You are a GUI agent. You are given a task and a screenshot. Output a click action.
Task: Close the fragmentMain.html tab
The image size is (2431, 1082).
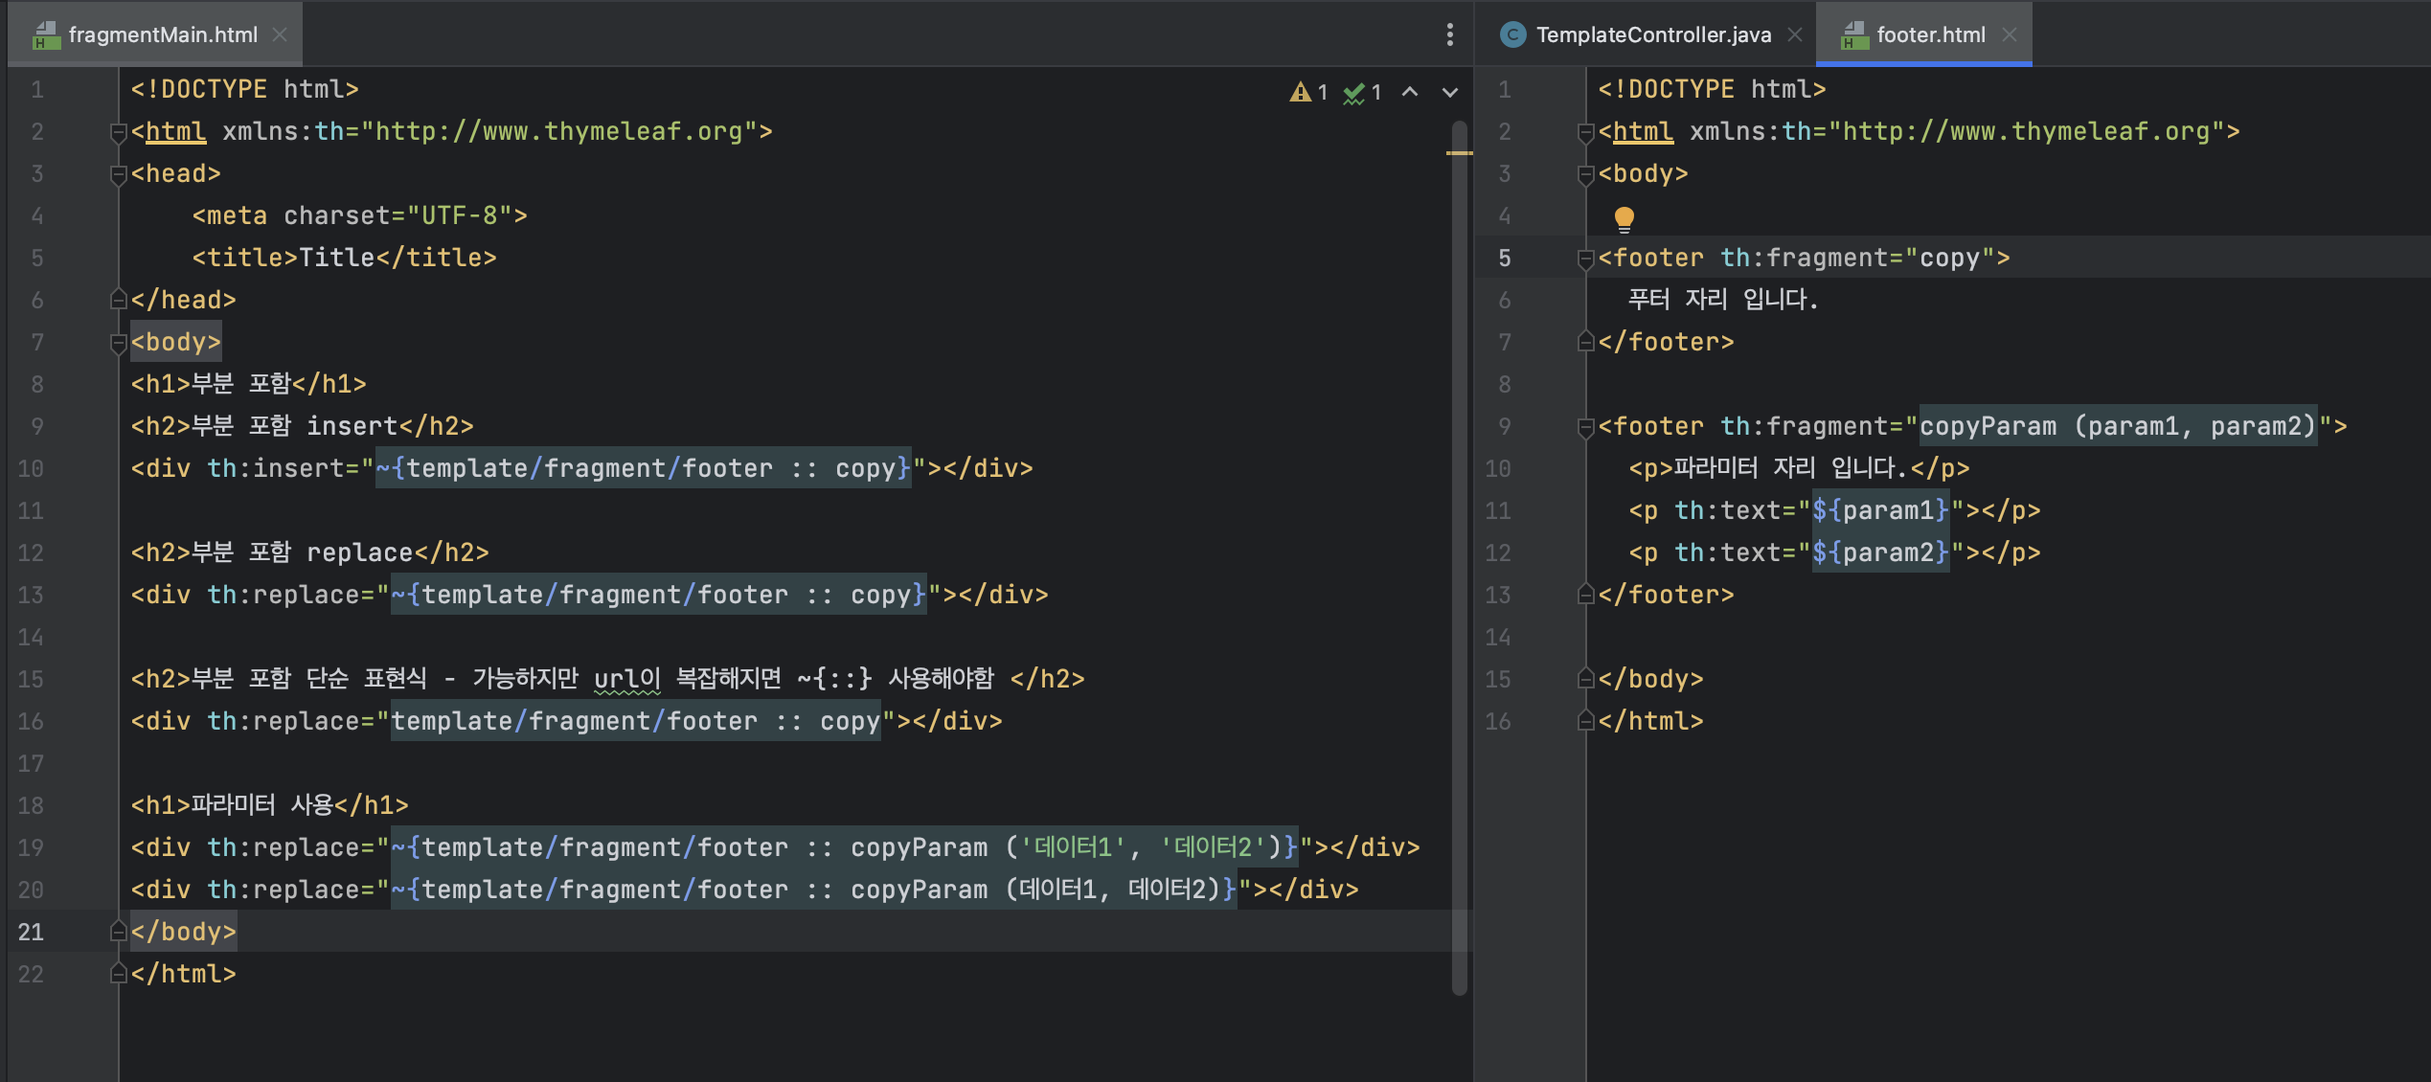pos(280,34)
